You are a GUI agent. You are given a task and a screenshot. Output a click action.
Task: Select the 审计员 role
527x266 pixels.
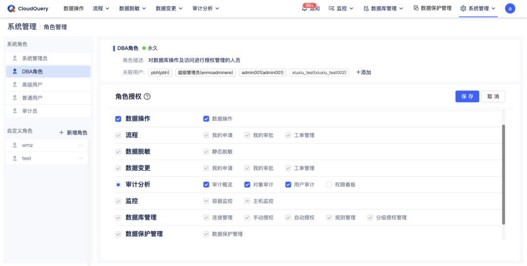(48, 111)
